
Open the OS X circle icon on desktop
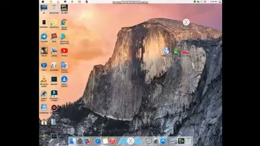tap(186, 22)
